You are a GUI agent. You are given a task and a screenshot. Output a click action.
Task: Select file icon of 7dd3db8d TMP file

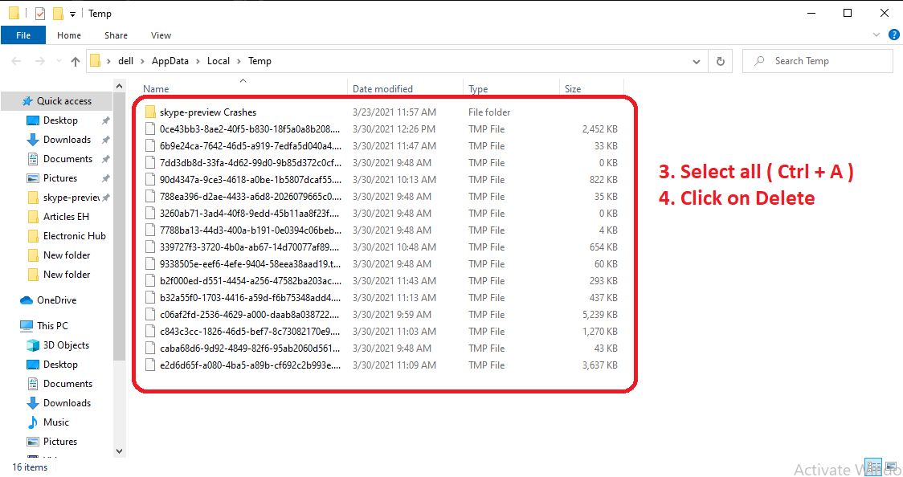150,162
